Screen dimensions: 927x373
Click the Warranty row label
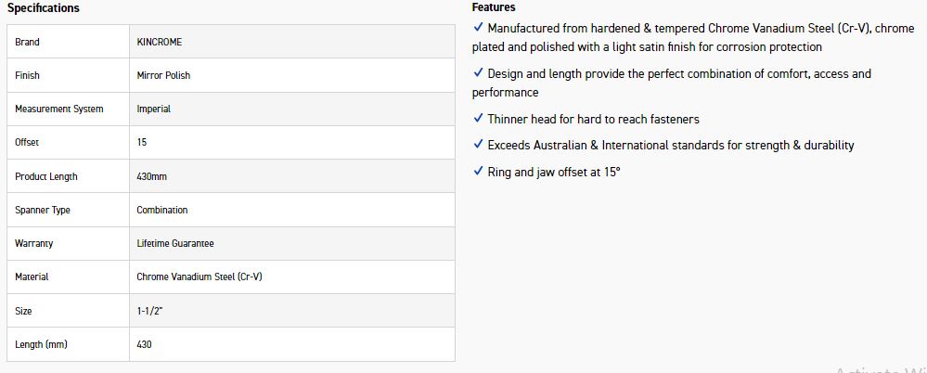click(x=34, y=243)
